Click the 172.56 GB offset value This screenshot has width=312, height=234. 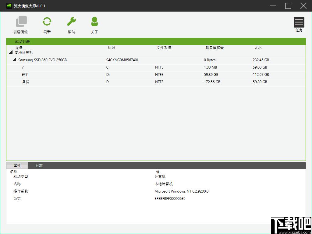pyautogui.click(x=212, y=82)
